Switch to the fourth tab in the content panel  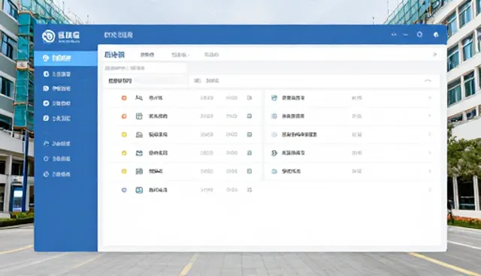(211, 55)
